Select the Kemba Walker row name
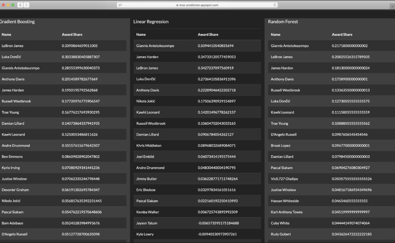The width and height of the screenshot is (395, 243). point(148,212)
